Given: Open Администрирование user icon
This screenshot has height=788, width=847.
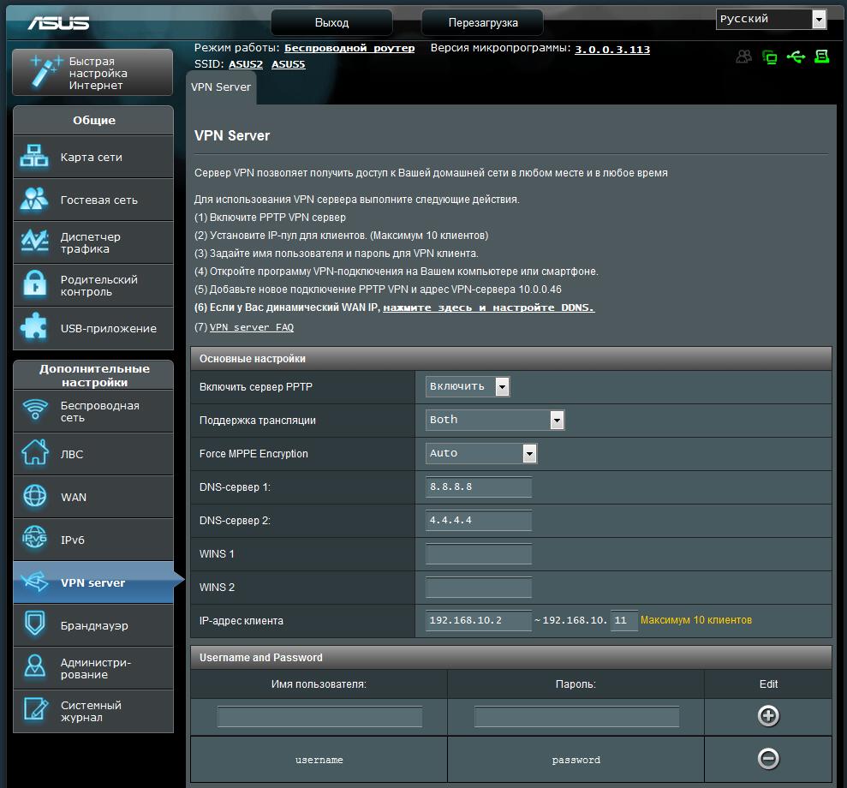Looking at the screenshot, I should click(35, 666).
